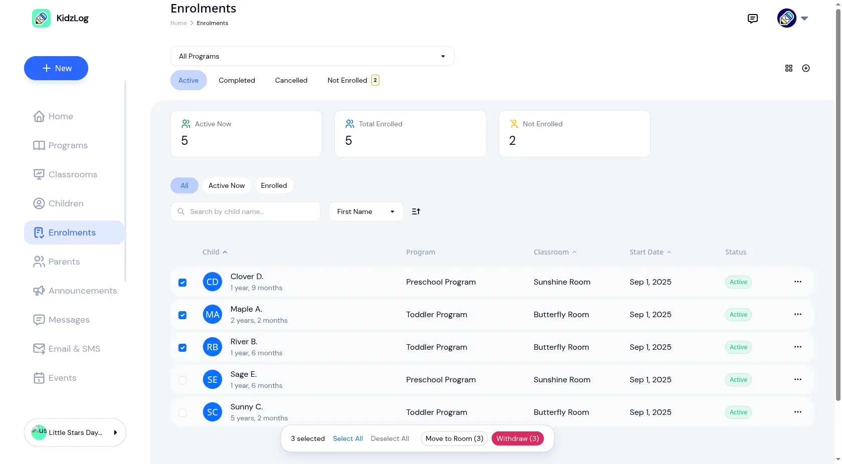This screenshot has width=842, height=464.
Task: Check the Sage E. row checkbox
Action: (x=182, y=380)
